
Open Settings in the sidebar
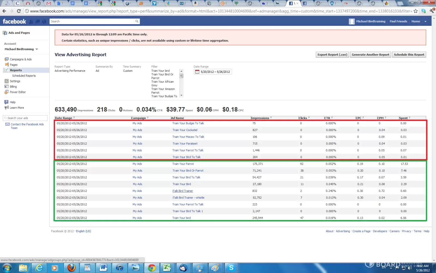[15, 81]
